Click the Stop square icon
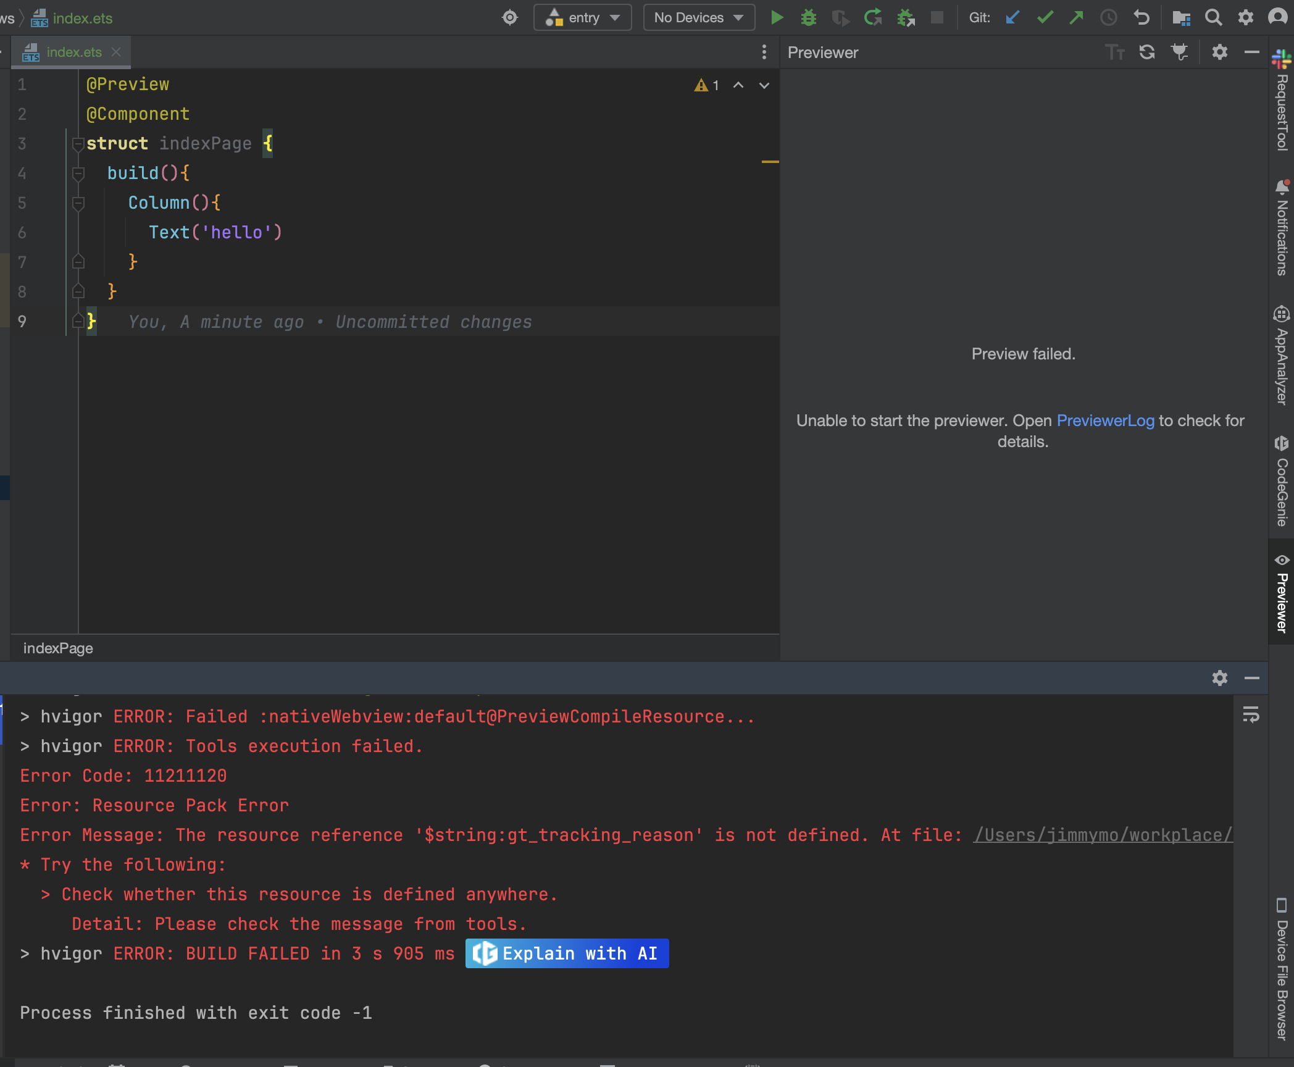1294x1067 pixels. pos(937,17)
